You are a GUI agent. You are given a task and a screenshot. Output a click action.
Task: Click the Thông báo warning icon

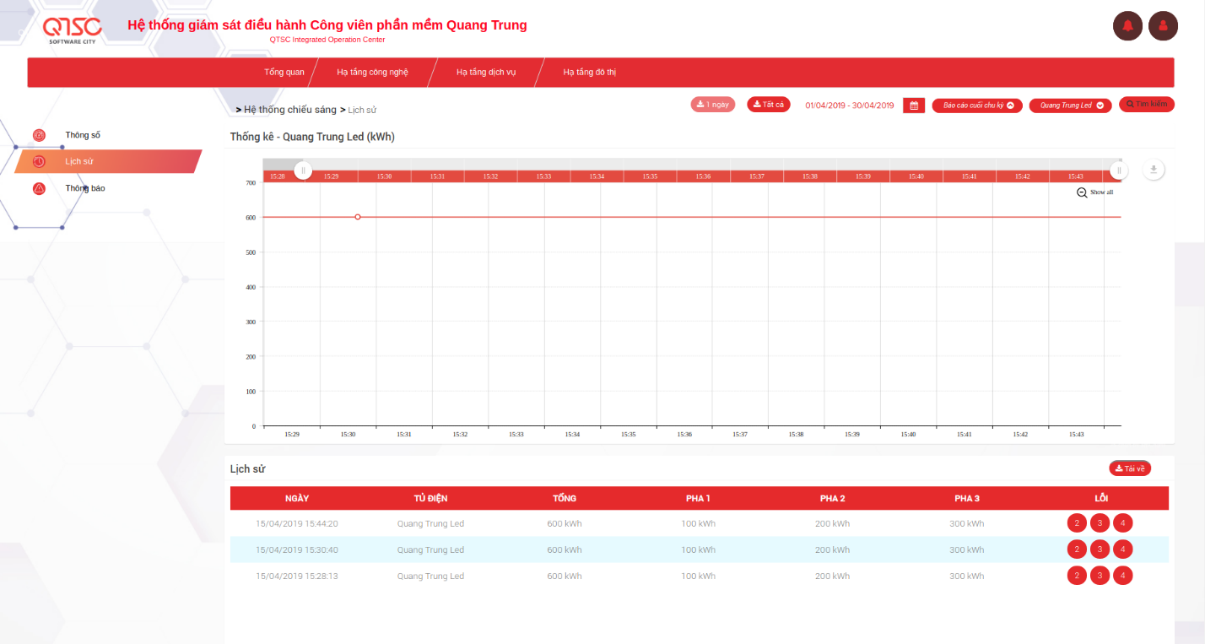39,188
